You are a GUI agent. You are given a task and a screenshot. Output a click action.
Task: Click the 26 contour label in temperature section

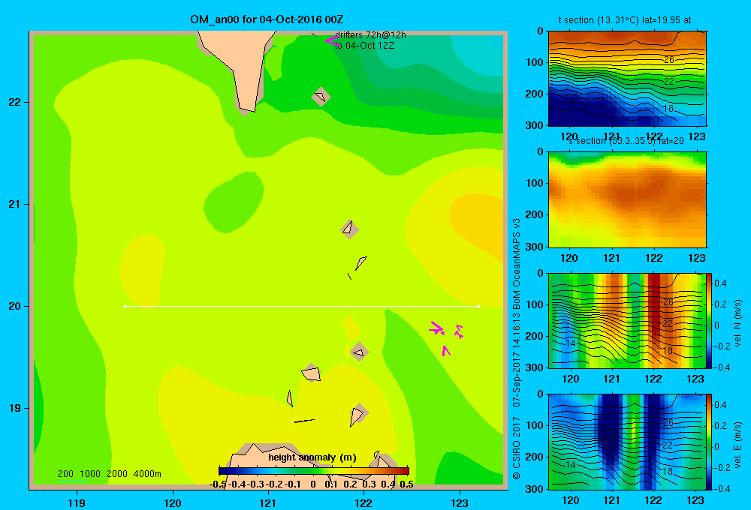pyautogui.click(x=668, y=60)
